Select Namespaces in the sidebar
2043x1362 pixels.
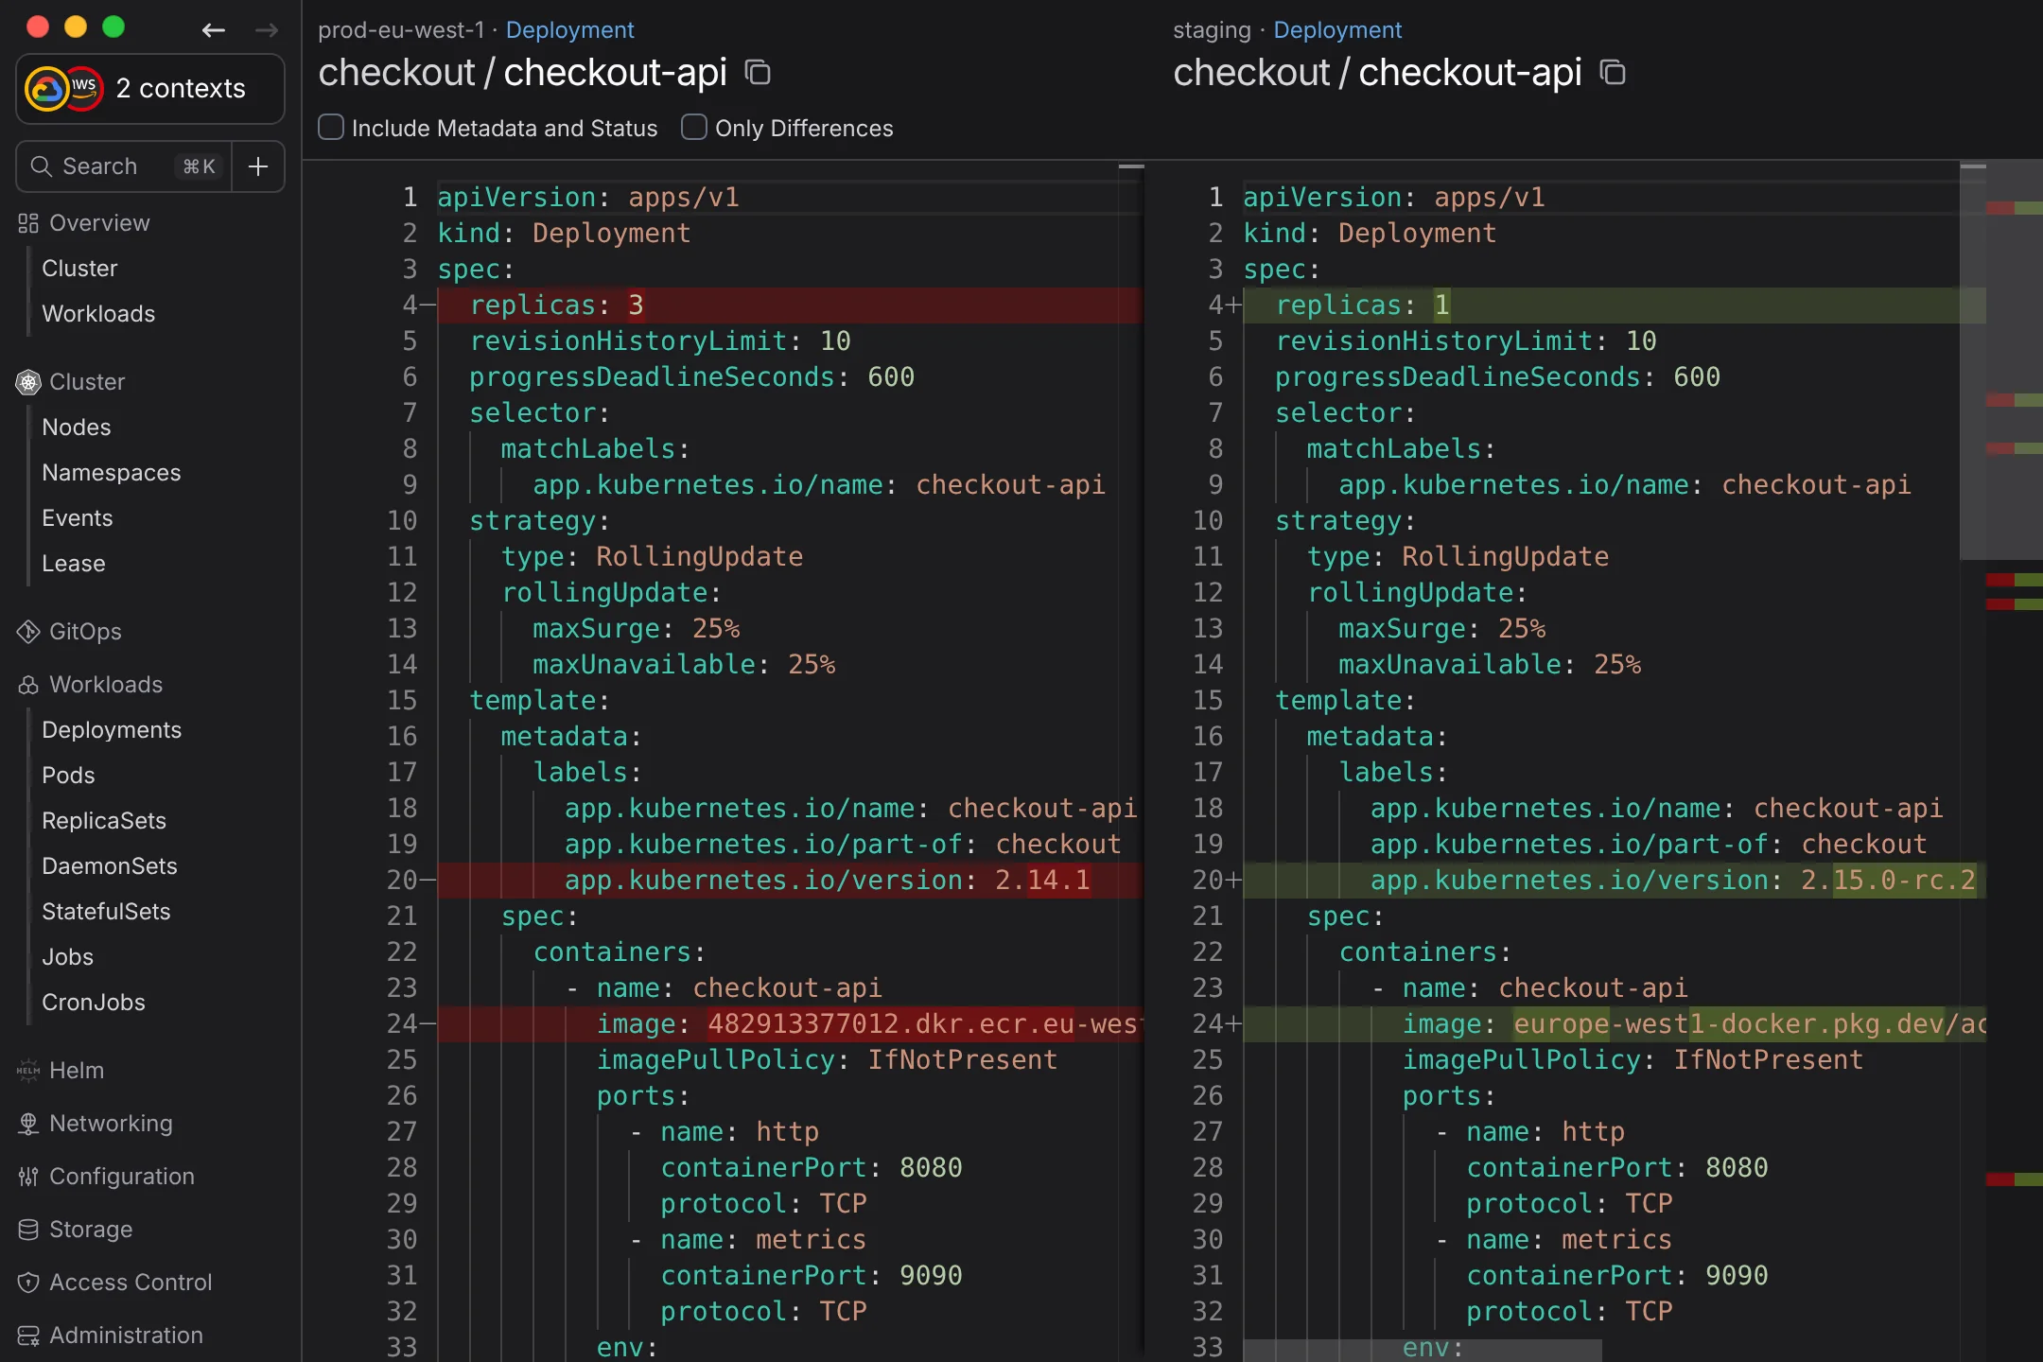pos(112,473)
